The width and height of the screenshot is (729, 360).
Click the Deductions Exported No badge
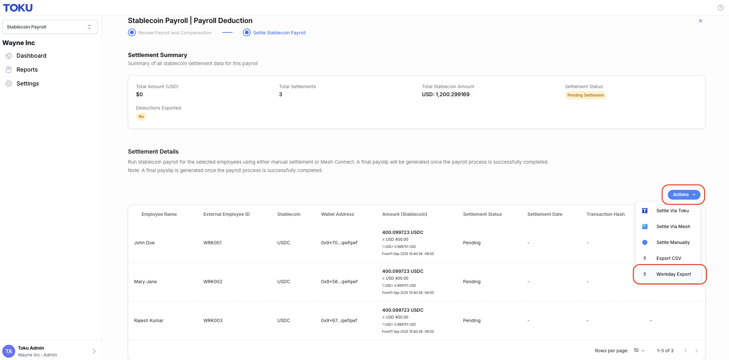(141, 117)
